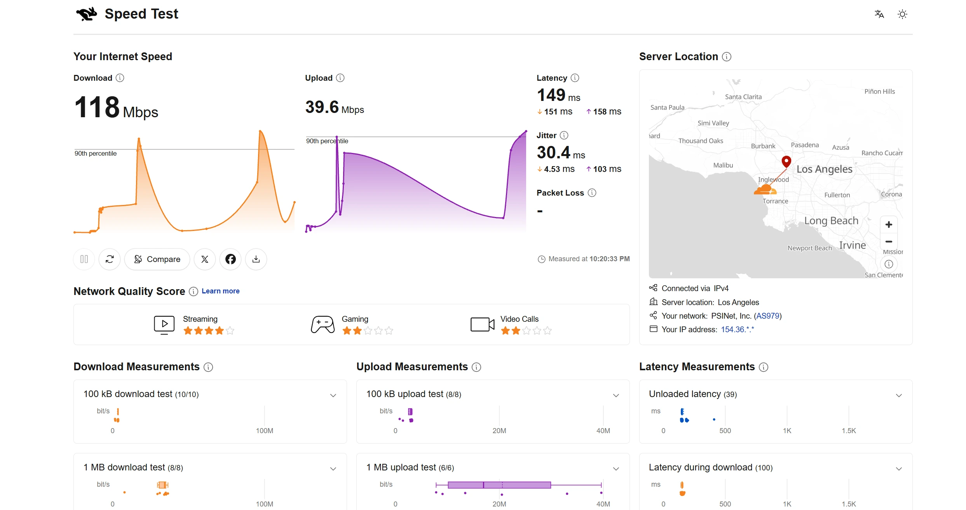
Task: Open the Upload Measurements info icon
Action: point(476,367)
